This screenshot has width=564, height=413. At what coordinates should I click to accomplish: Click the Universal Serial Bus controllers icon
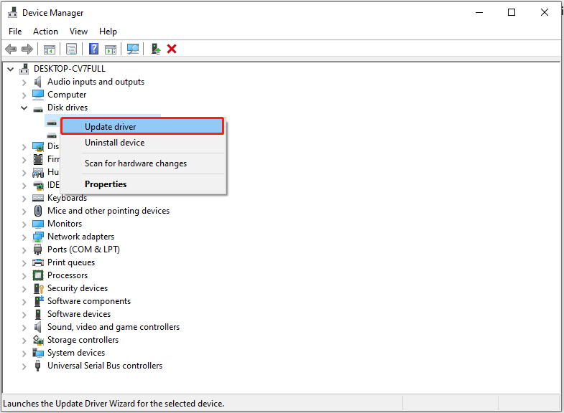tap(38, 366)
